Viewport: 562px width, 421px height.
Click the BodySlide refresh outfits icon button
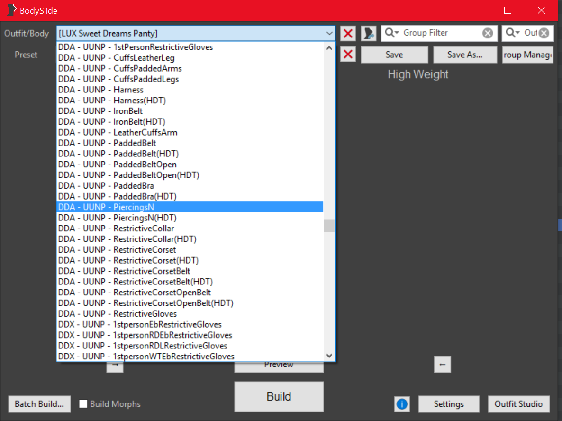pos(369,33)
